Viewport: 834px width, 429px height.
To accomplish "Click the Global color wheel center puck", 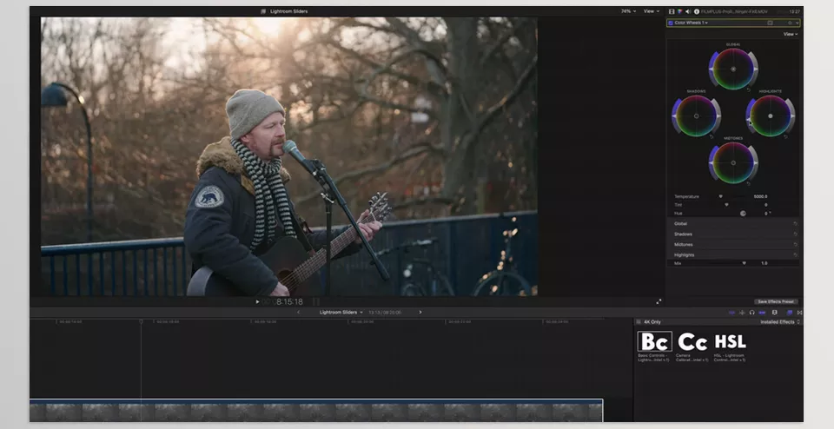I will [733, 69].
